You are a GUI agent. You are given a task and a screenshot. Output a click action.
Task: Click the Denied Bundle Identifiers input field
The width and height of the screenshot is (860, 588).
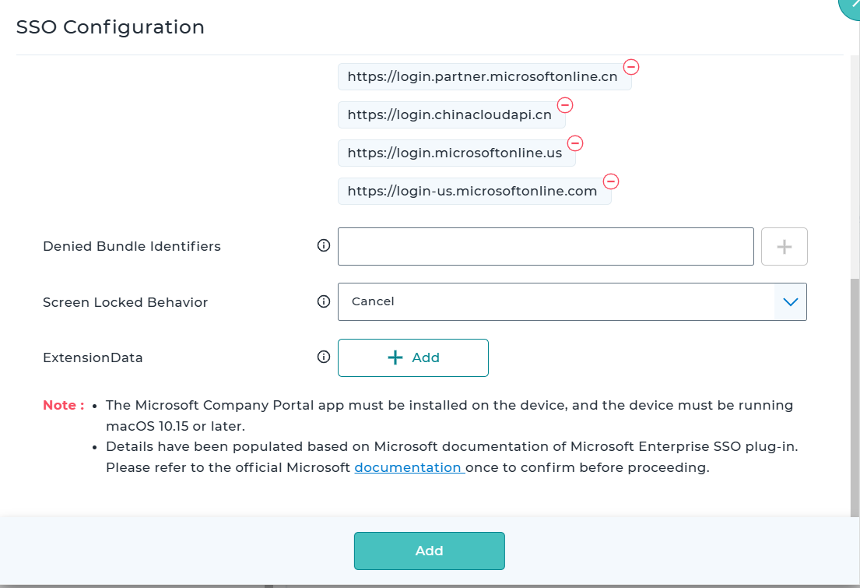pos(546,247)
